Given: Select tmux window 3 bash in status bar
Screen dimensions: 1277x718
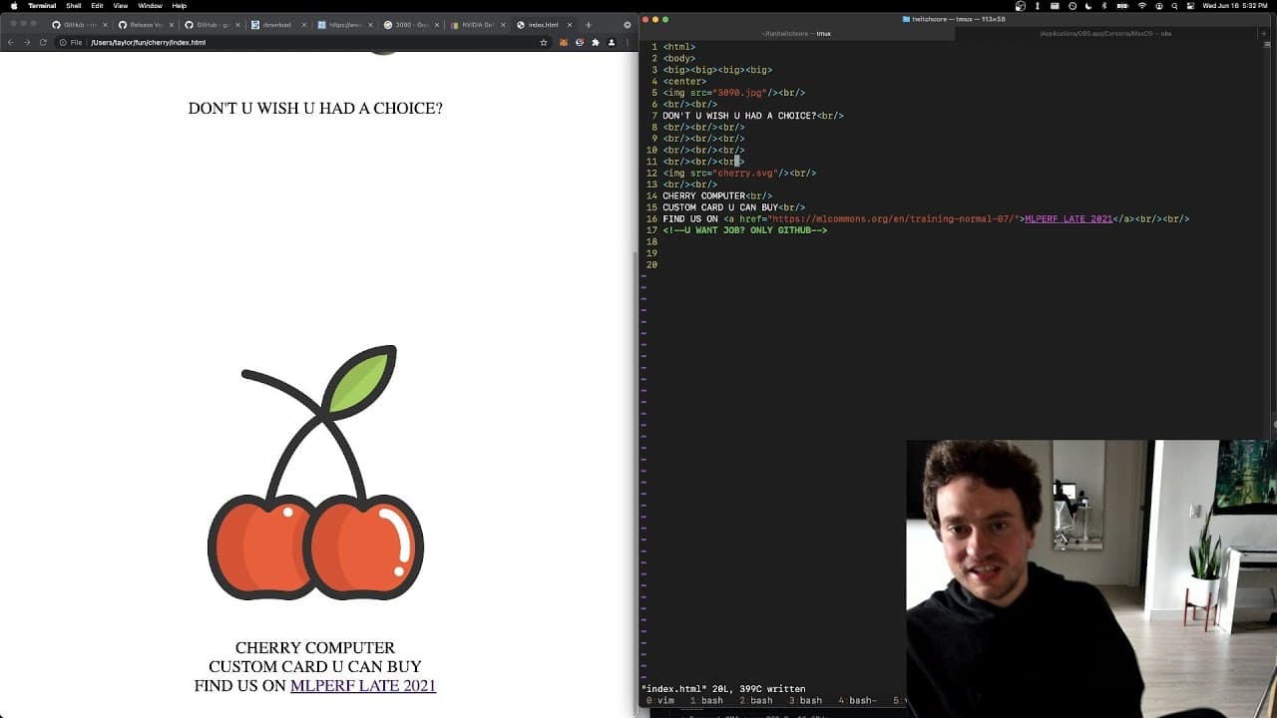Looking at the screenshot, I should [805, 701].
